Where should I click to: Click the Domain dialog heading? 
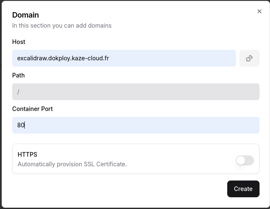26,15
